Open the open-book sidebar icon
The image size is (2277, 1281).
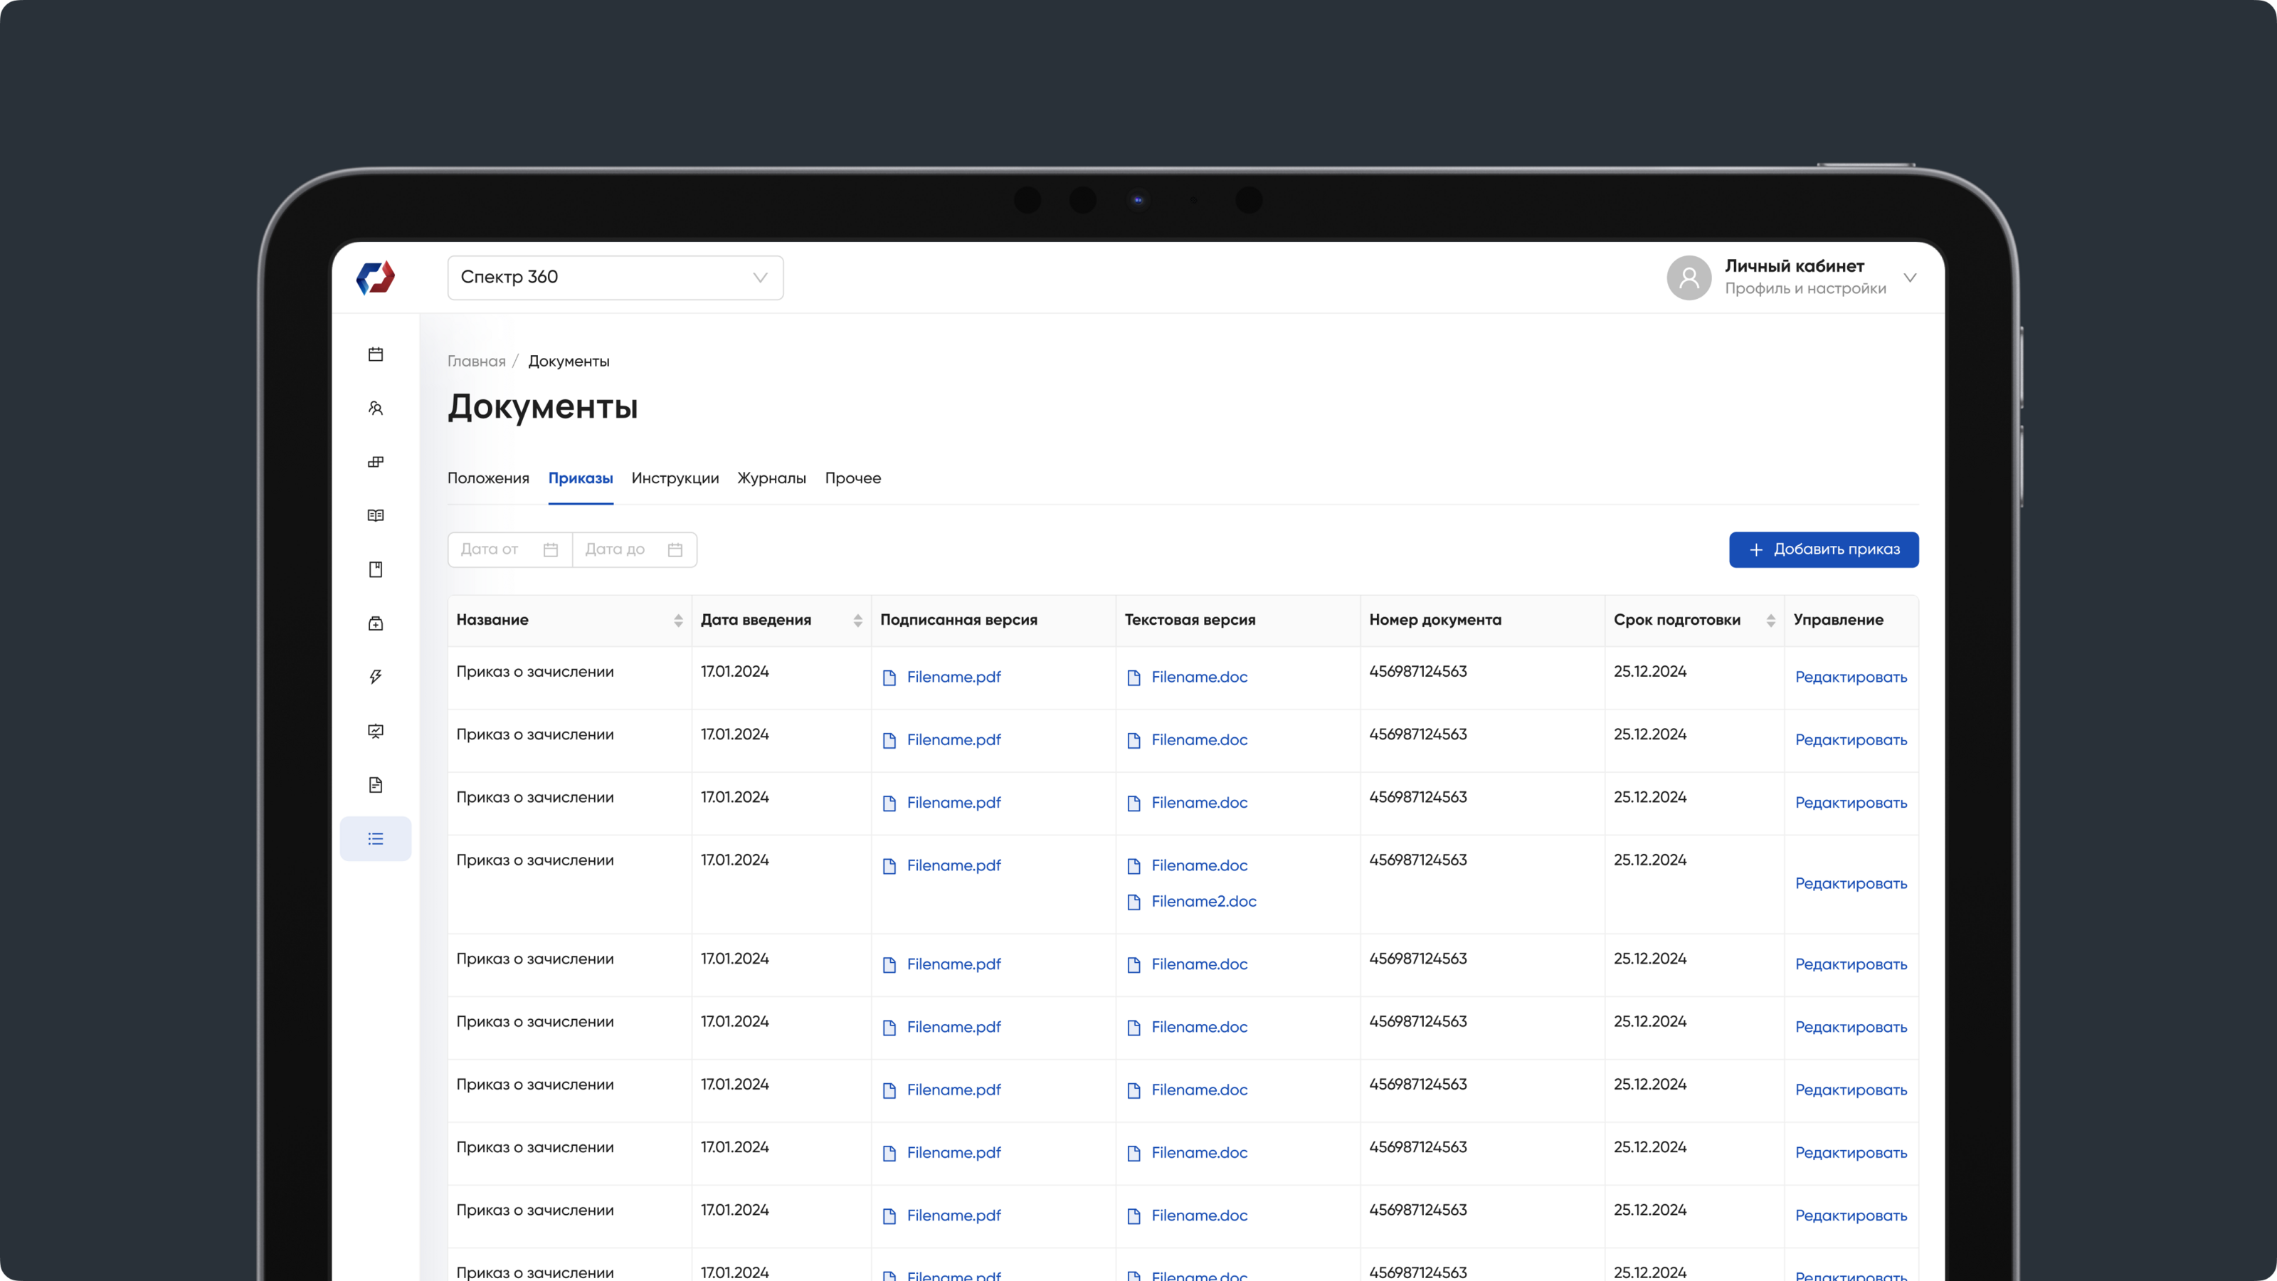click(x=376, y=515)
